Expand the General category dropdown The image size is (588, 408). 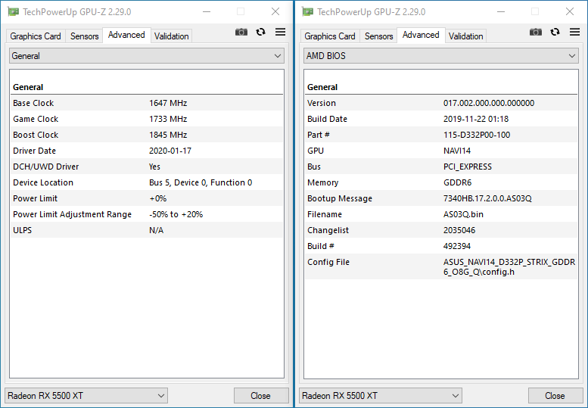pos(147,56)
